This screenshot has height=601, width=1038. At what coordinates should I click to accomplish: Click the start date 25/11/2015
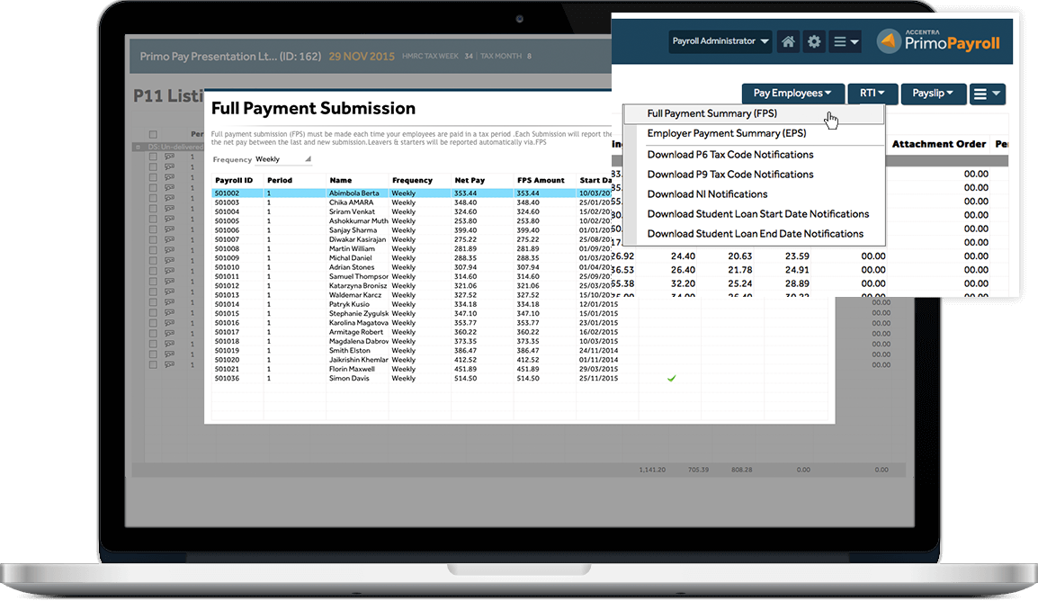(598, 379)
